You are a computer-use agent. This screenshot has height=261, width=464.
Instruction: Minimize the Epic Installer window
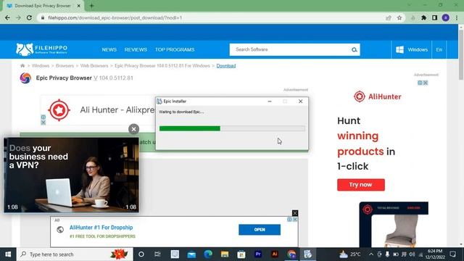click(x=270, y=101)
